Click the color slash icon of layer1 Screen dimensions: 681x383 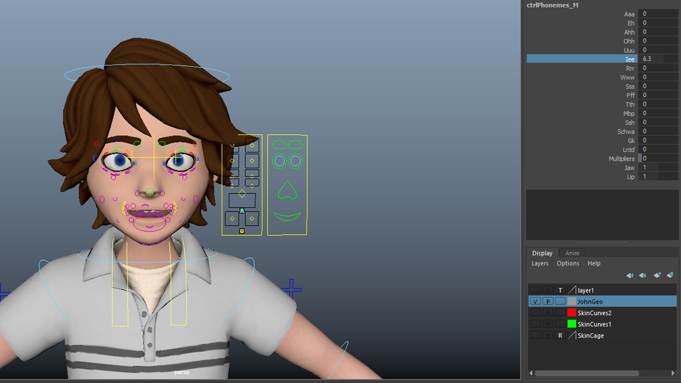click(572, 290)
